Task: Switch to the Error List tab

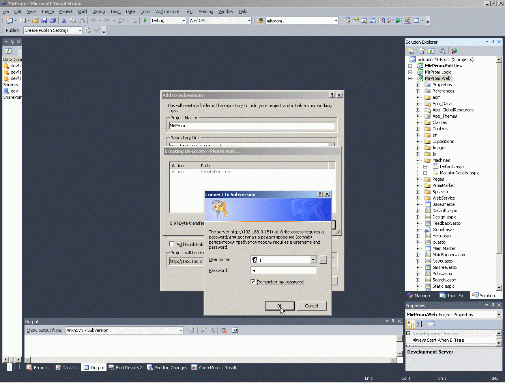Action: click(x=39, y=368)
